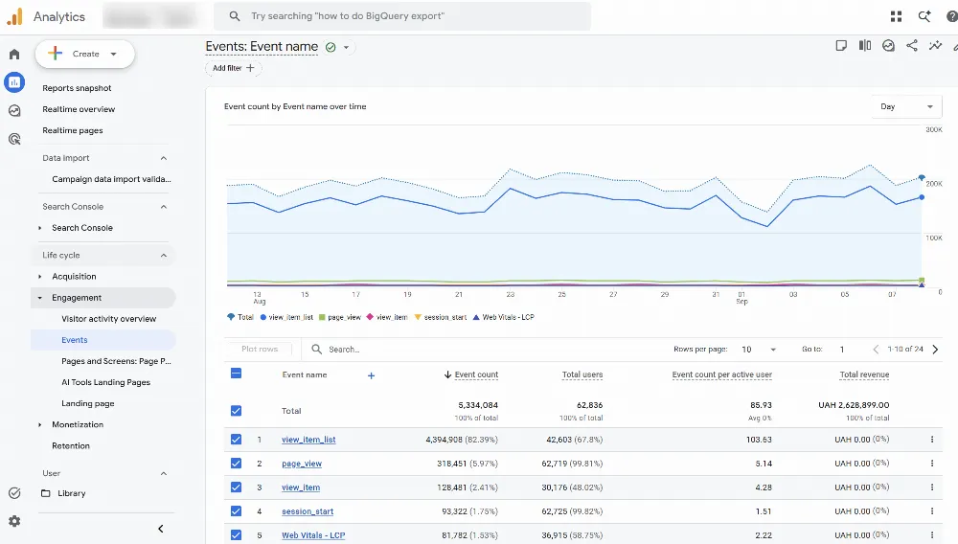Click the green report status check icon

tap(331, 47)
